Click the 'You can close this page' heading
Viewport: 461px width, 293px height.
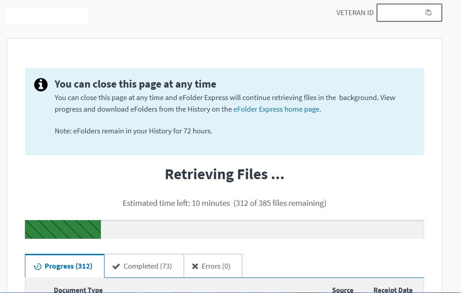tap(135, 84)
